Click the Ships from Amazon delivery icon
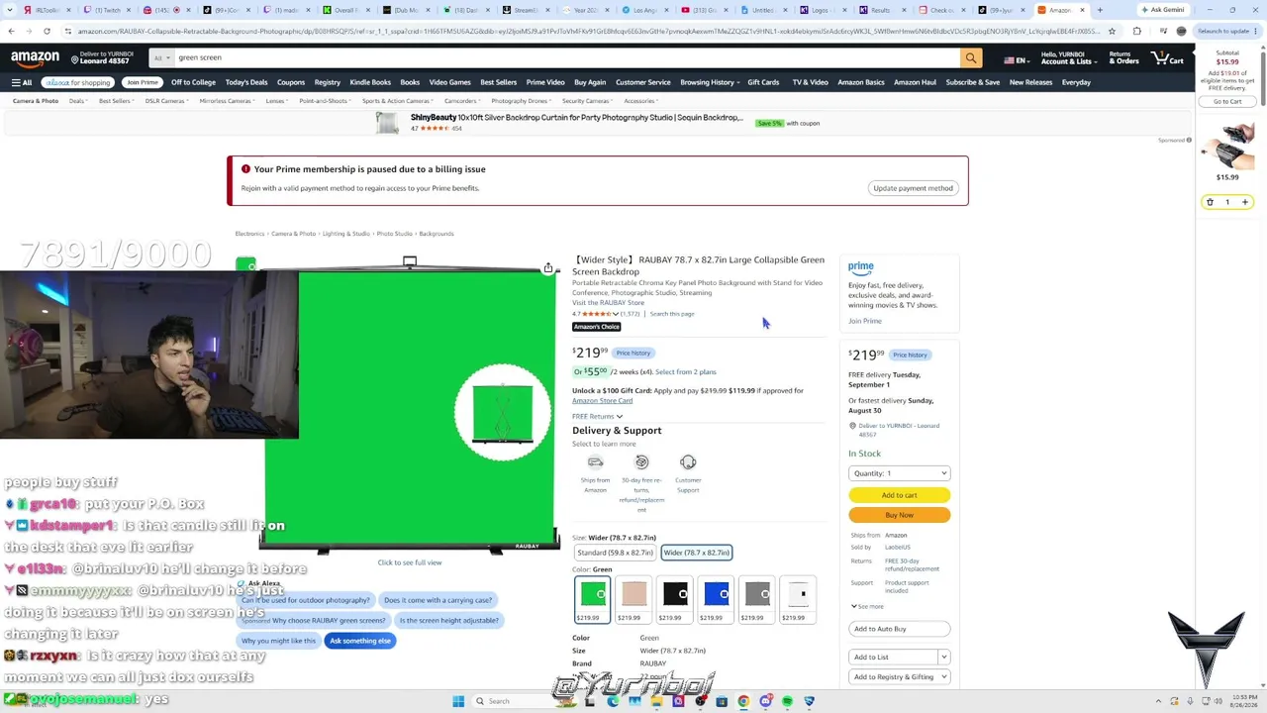Viewport: 1267px width, 713px height. [x=595, y=462]
